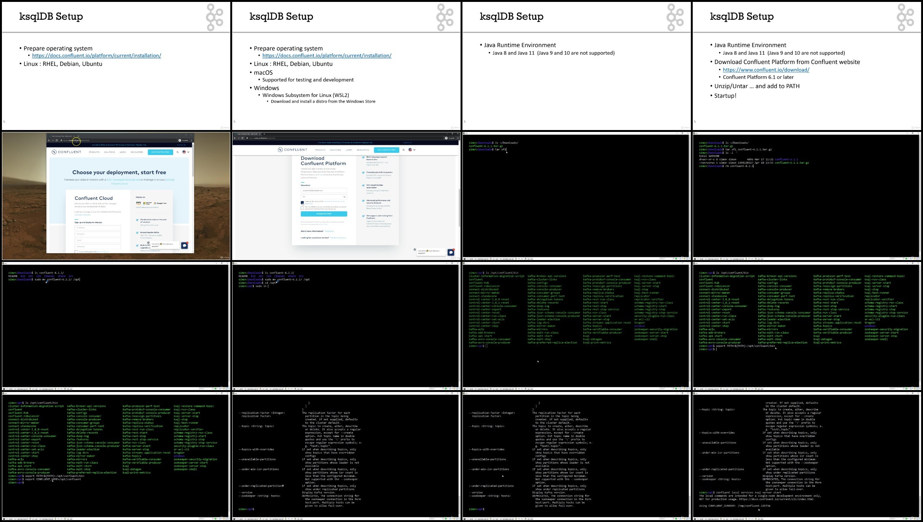Tick the receive-emails checkbox above Download Free
Image resolution: width=923 pixels, height=522 pixels.
pos(302,208)
